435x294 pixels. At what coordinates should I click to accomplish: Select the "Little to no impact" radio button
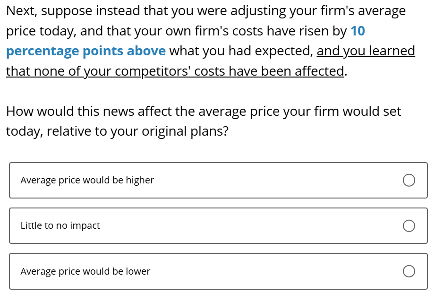pos(409,226)
